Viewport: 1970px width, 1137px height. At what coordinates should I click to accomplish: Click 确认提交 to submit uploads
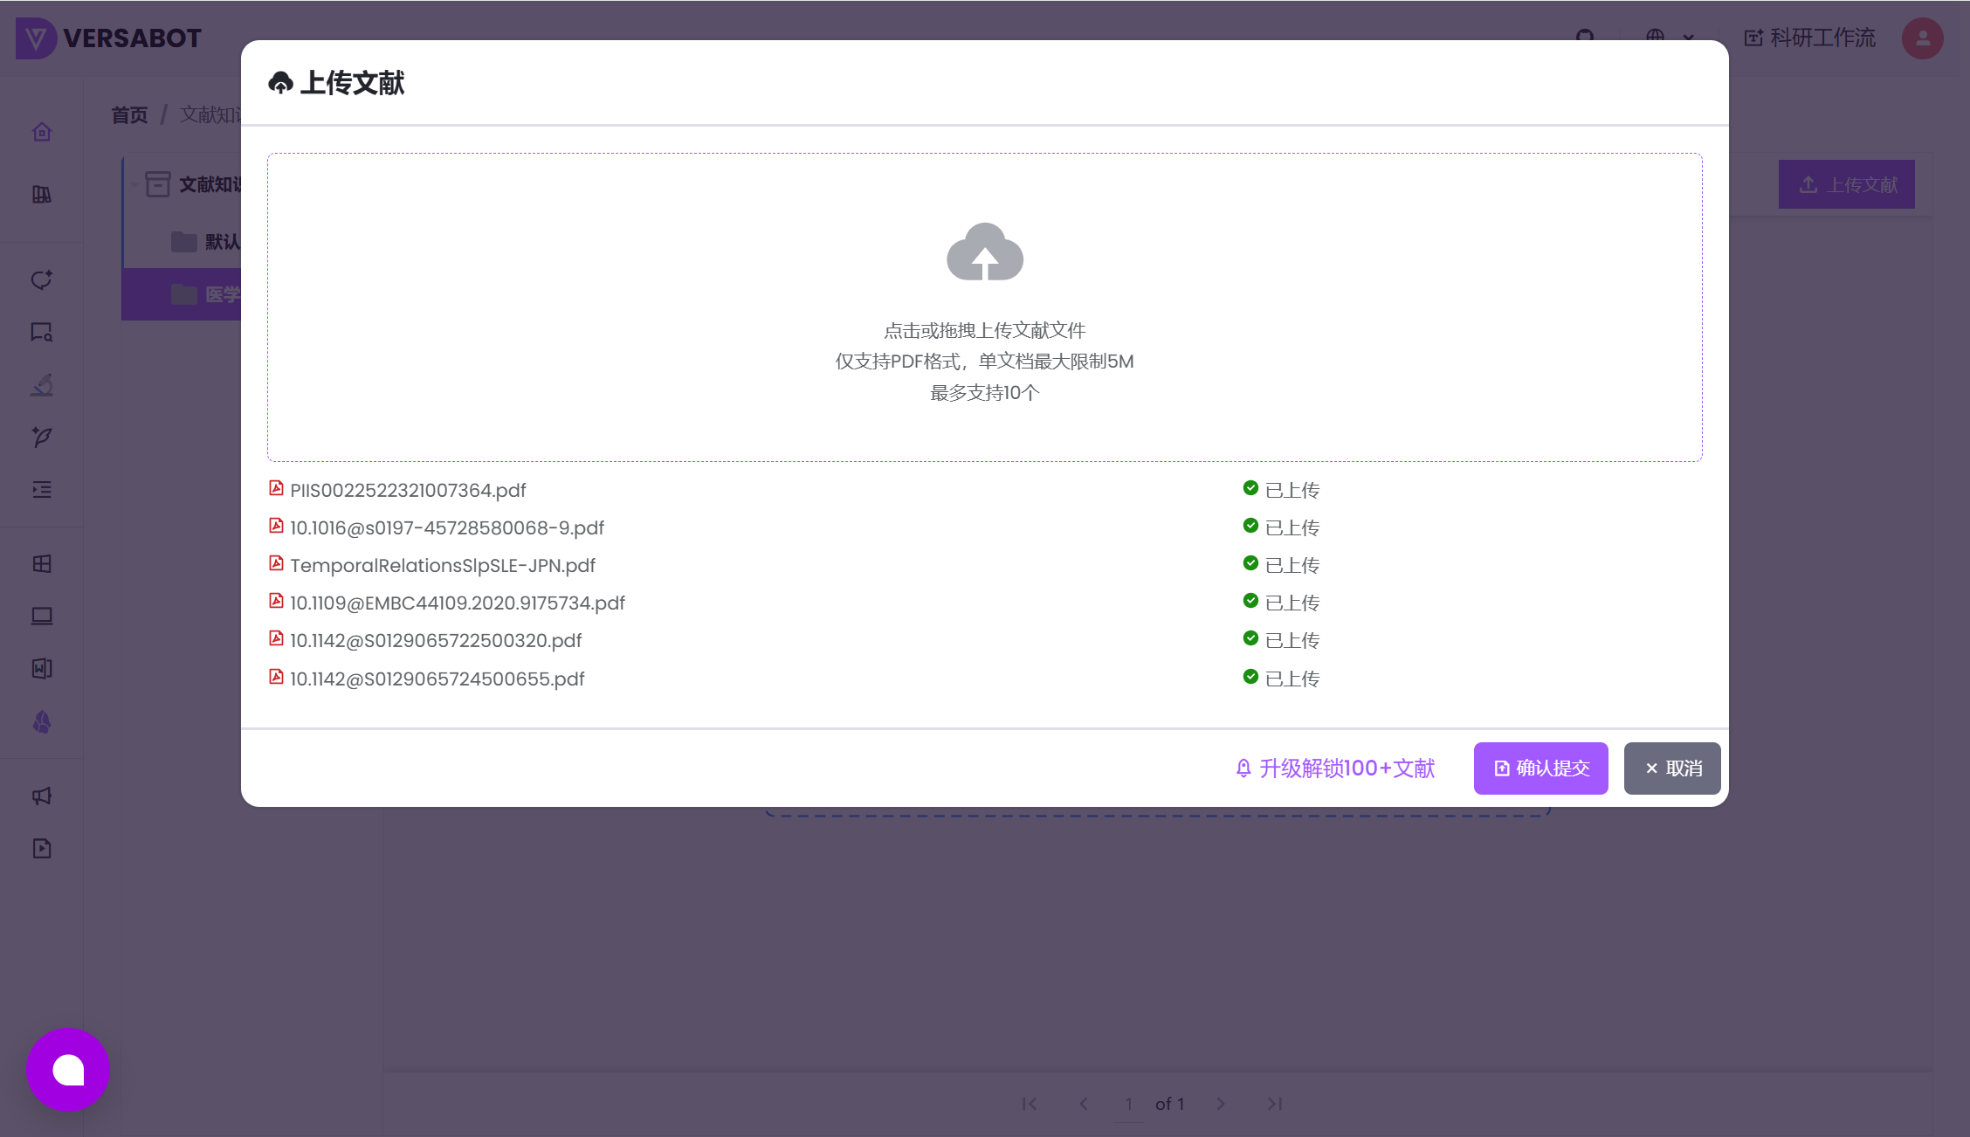1540,768
